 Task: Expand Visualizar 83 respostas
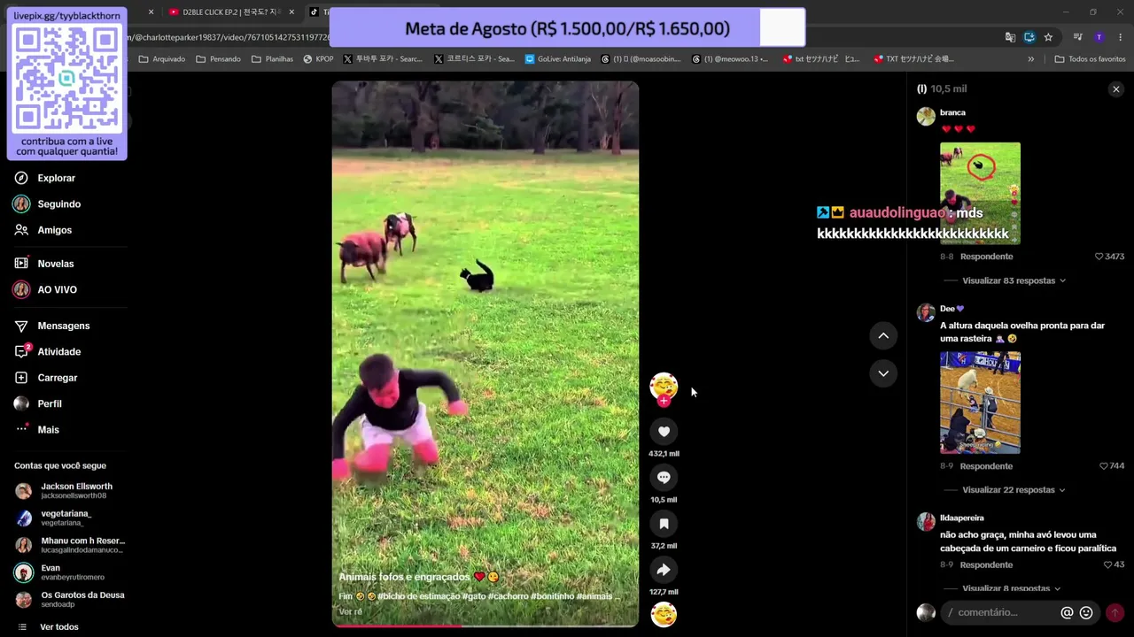tap(1014, 280)
